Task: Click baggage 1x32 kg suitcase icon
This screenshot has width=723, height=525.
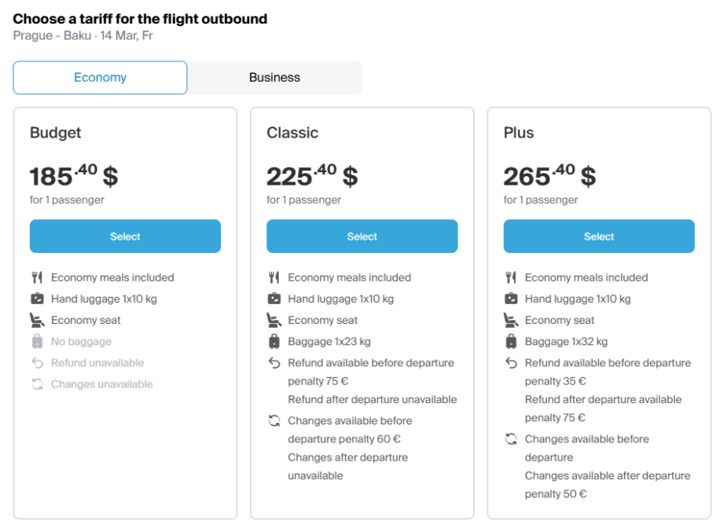Action: pyautogui.click(x=511, y=342)
